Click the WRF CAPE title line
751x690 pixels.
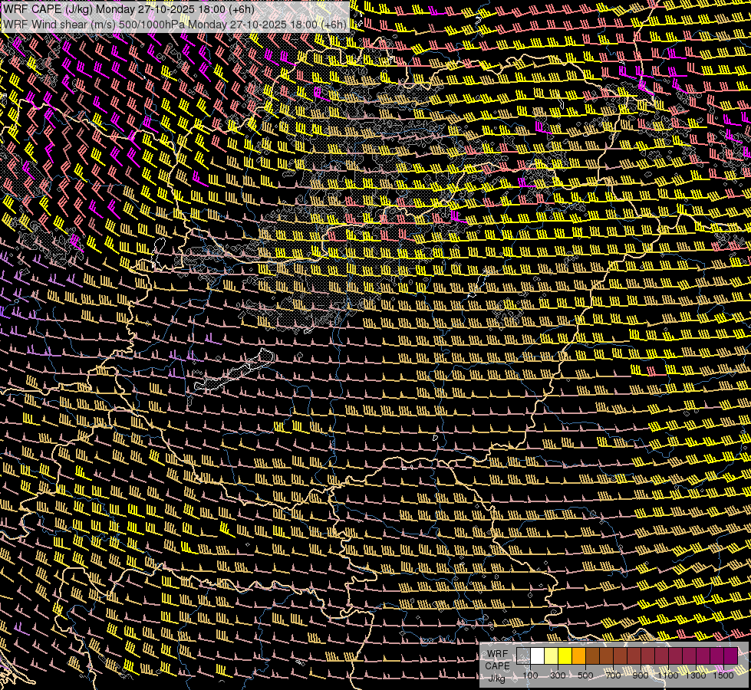(x=129, y=9)
